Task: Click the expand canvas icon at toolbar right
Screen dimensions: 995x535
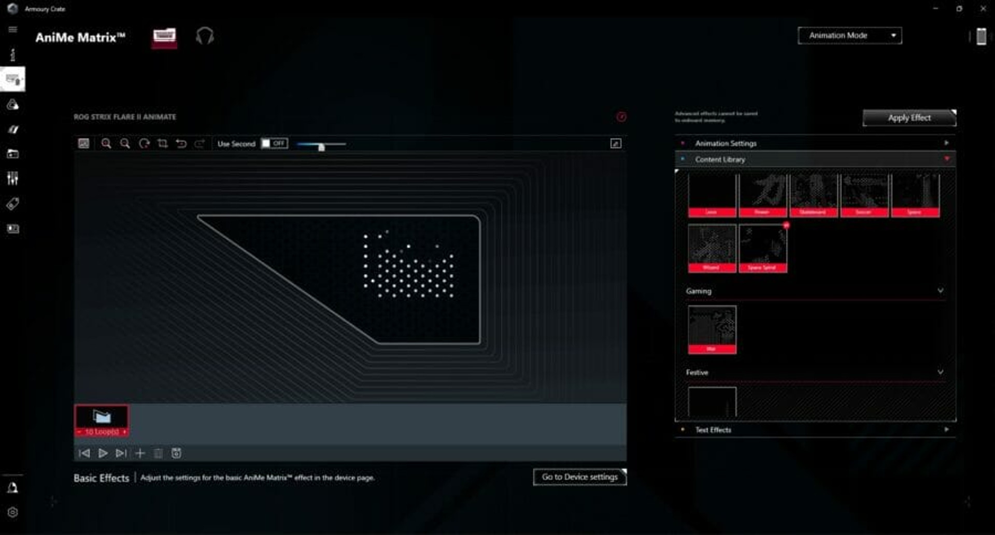Action: (616, 143)
